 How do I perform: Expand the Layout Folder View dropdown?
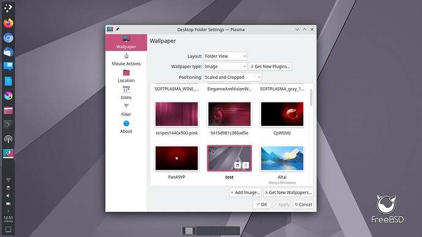(225, 56)
